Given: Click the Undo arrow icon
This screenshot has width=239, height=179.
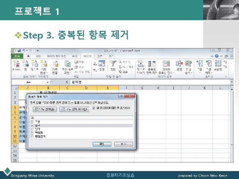Looking at the screenshot, I should [x=24, y=50].
